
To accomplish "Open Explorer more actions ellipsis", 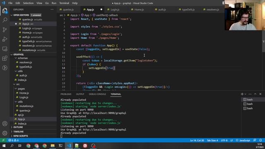I will click(x=52, y=10).
